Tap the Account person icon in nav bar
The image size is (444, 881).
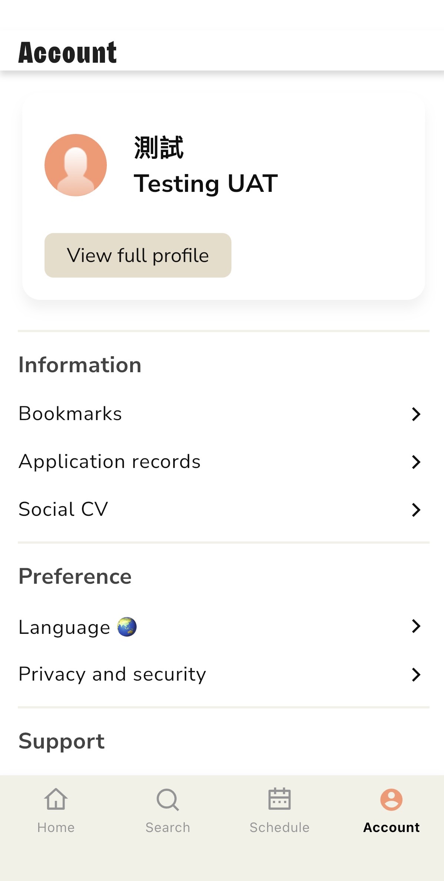point(391,799)
